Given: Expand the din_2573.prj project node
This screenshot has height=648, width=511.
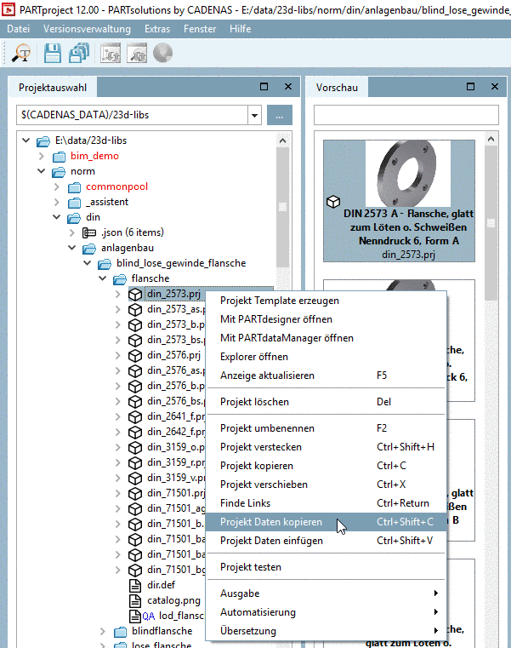Looking at the screenshot, I should click(x=117, y=294).
